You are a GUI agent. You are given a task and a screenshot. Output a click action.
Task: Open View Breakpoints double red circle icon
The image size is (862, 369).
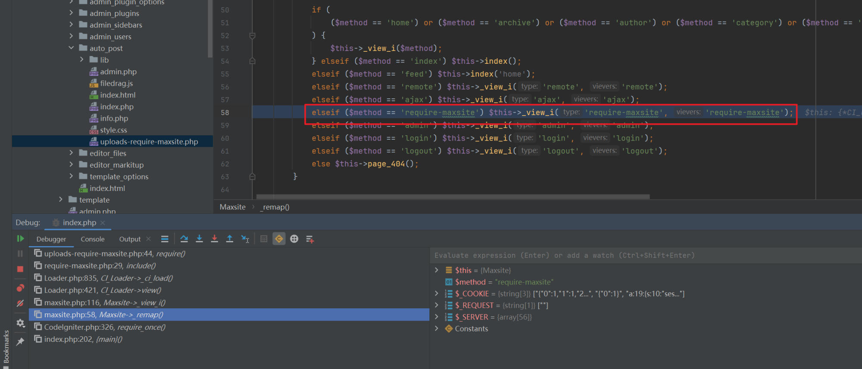click(x=20, y=288)
